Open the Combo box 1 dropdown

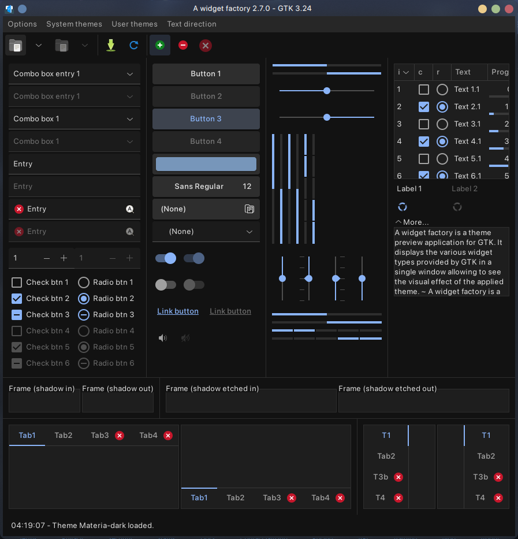pyautogui.click(x=74, y=118)
